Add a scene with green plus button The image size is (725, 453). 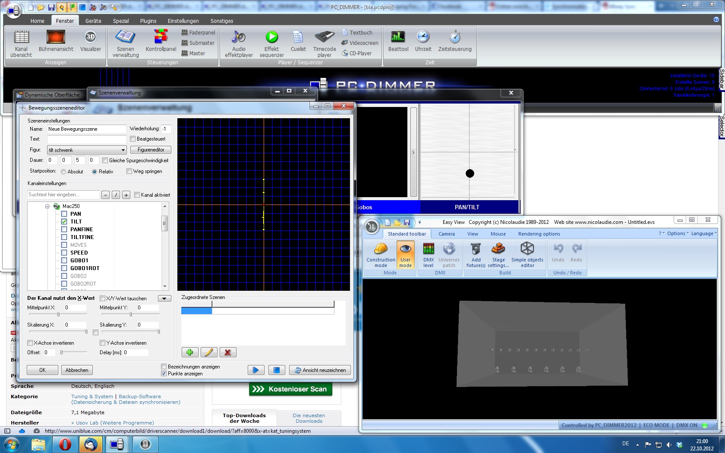click(190, 352)
